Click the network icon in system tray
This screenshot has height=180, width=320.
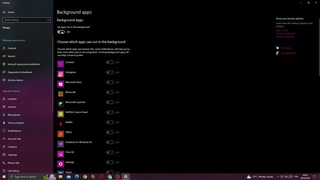coord(282,176)
